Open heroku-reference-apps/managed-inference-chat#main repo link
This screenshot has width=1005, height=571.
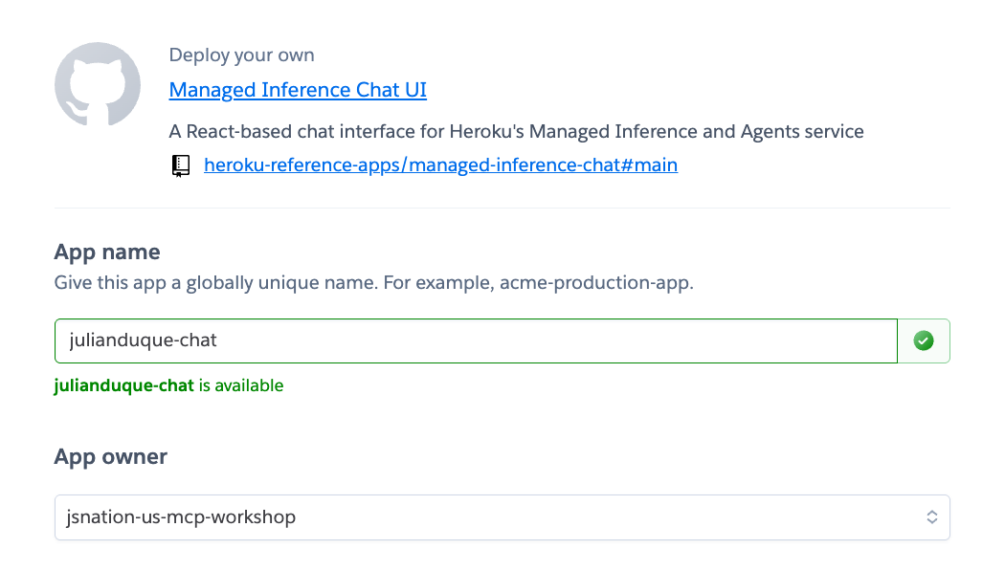(440, 165)
